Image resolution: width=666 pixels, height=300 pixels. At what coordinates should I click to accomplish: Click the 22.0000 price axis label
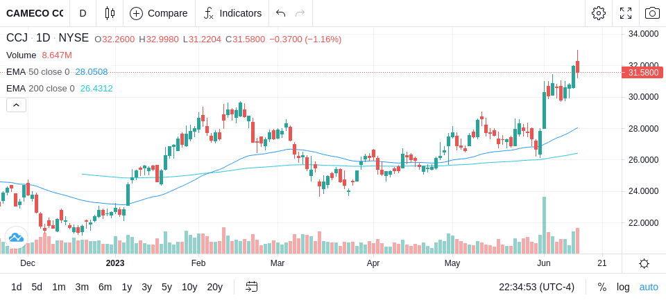tap(644, 223)
